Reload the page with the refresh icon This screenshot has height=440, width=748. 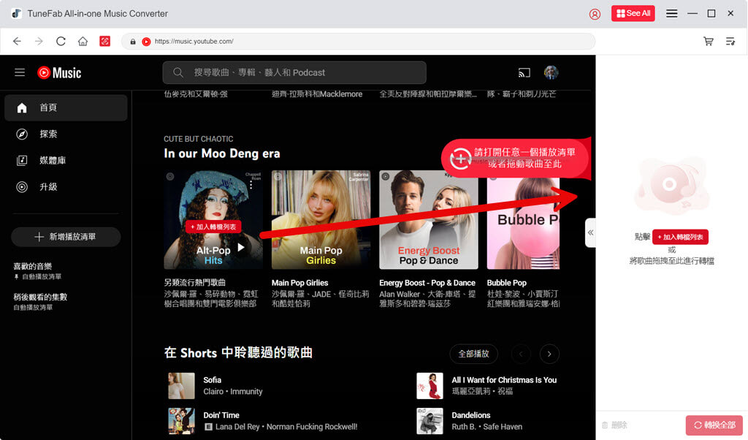coord(61,42)
